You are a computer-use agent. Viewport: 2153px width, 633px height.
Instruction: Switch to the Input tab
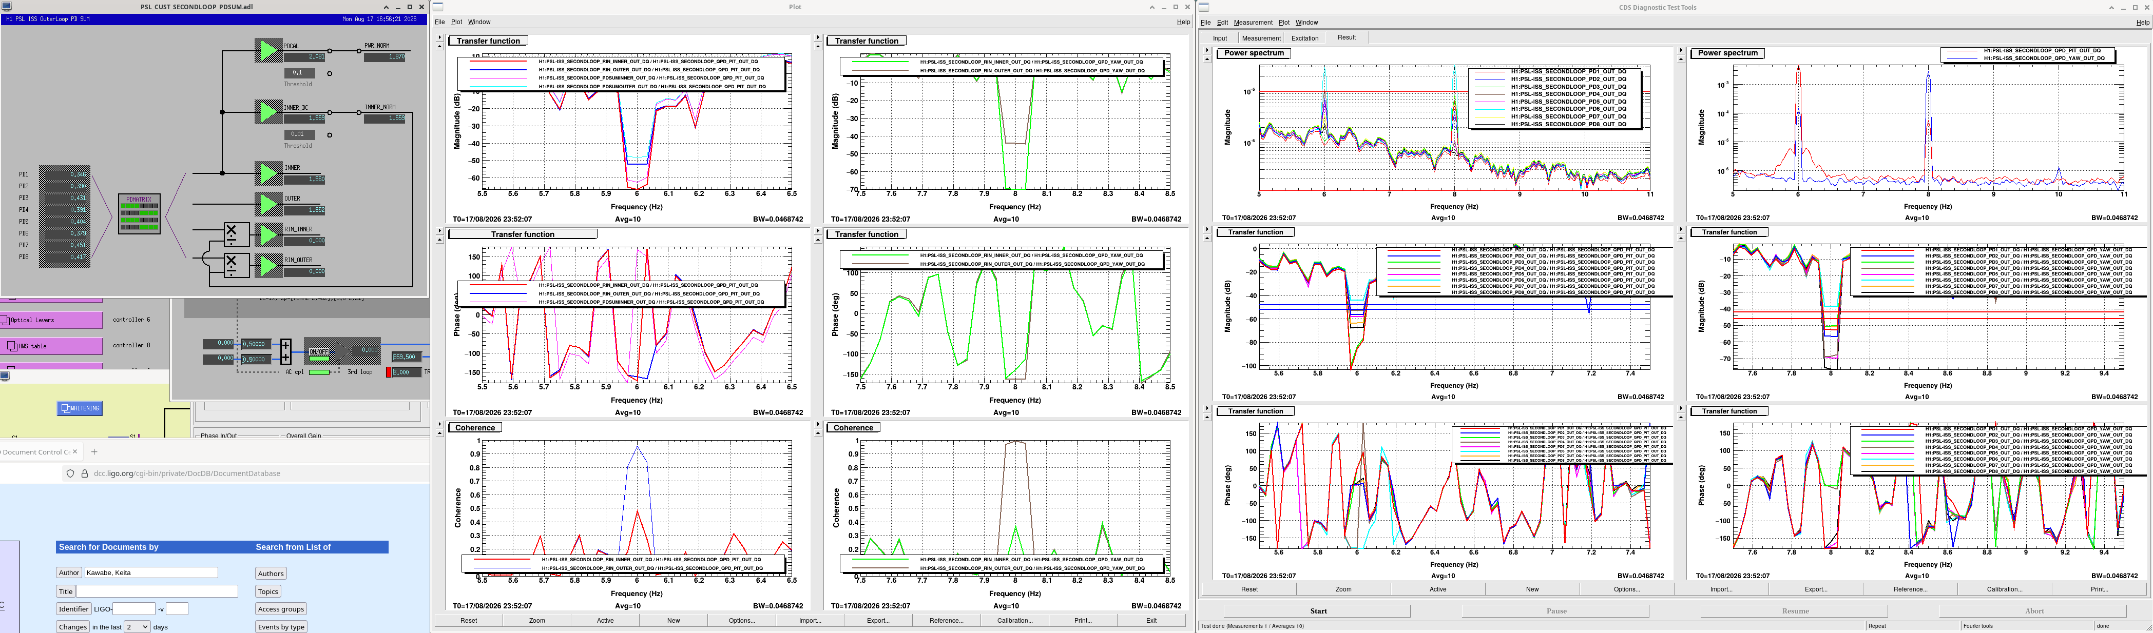coord(1220,37)
